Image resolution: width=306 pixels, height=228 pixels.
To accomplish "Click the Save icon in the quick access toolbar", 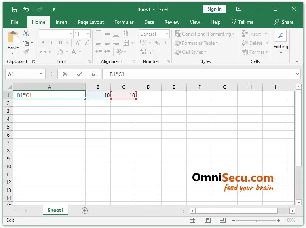I will coord(15,9).
